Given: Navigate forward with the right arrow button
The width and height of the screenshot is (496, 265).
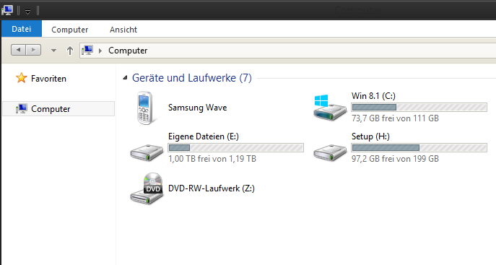Looking at the screenshot, I should [x=33, y=50].
